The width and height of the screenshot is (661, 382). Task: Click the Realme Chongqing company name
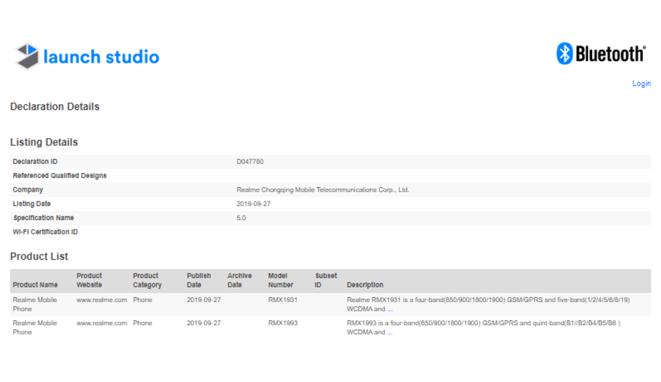322,190
